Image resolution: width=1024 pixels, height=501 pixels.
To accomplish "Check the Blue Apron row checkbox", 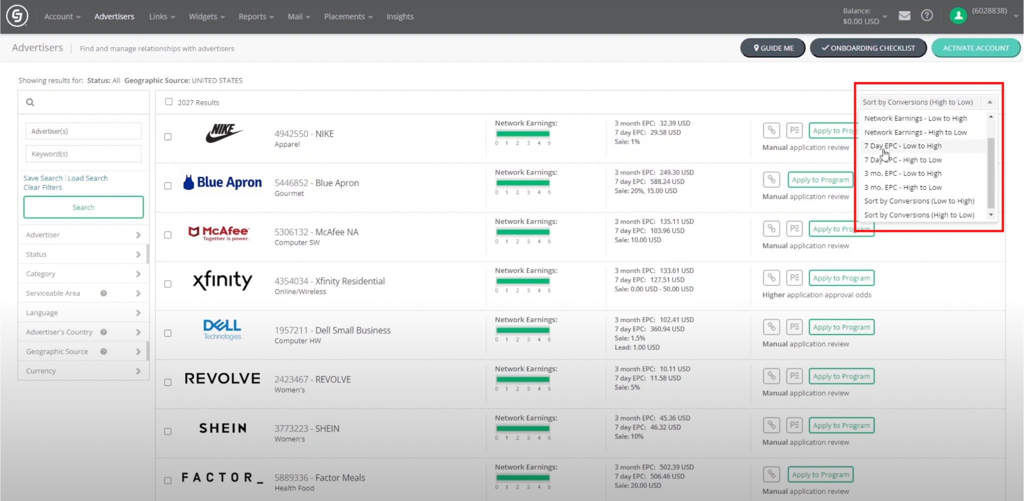I will pos(168,185).
